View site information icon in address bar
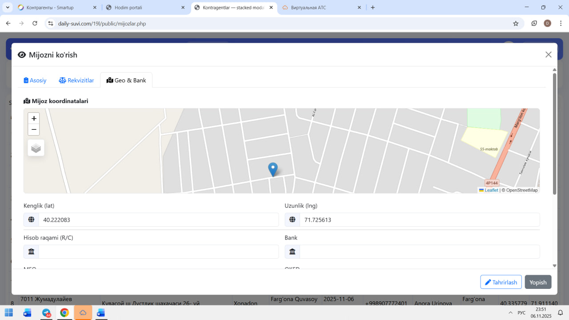569x320 pixels. coord(51,24)
